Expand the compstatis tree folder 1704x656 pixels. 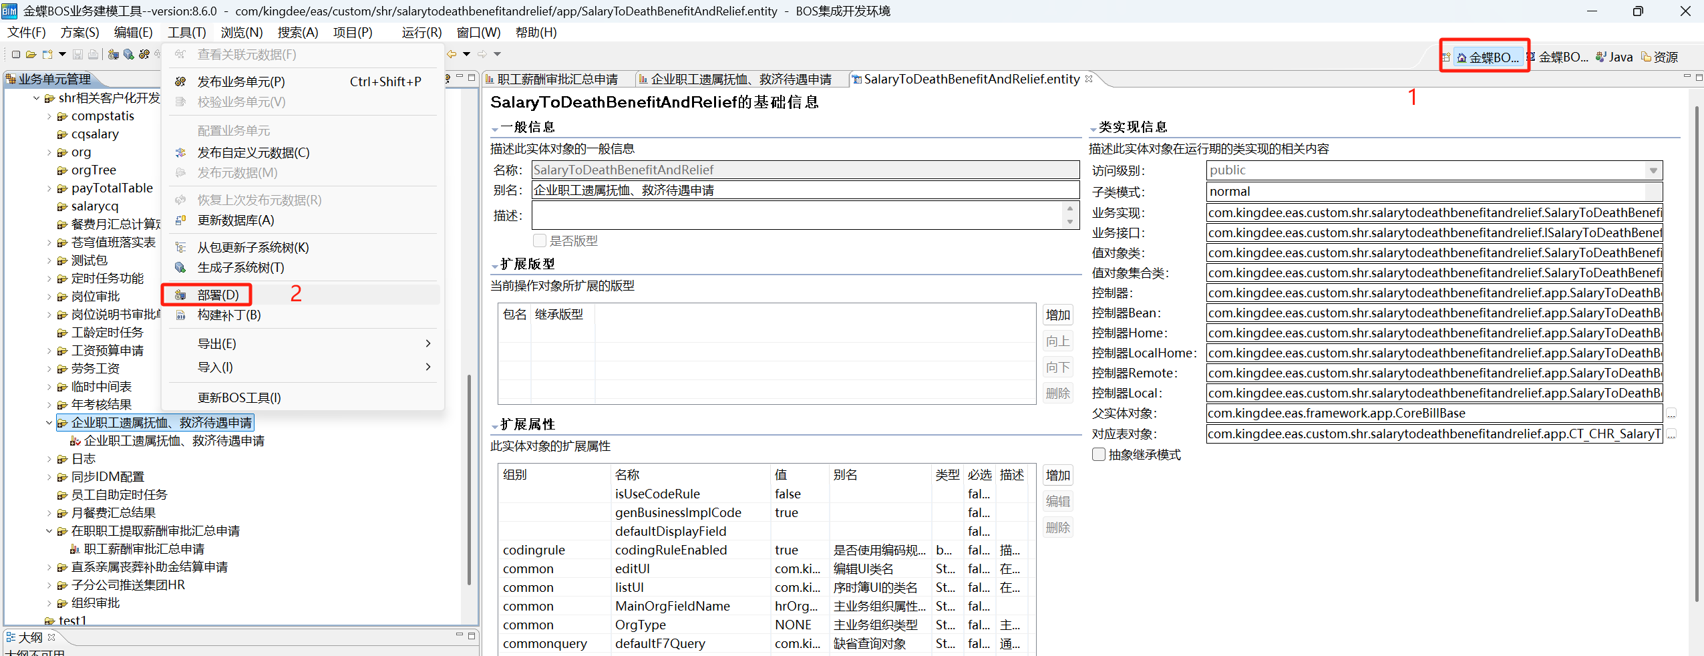49,116
